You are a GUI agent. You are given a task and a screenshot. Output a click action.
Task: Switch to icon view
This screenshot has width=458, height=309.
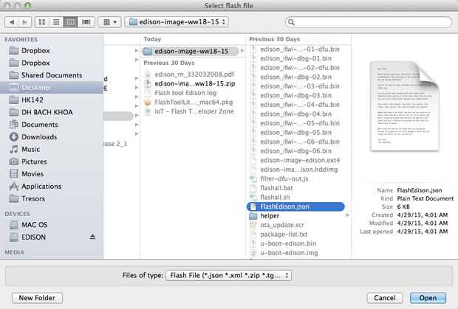(42, 22)
